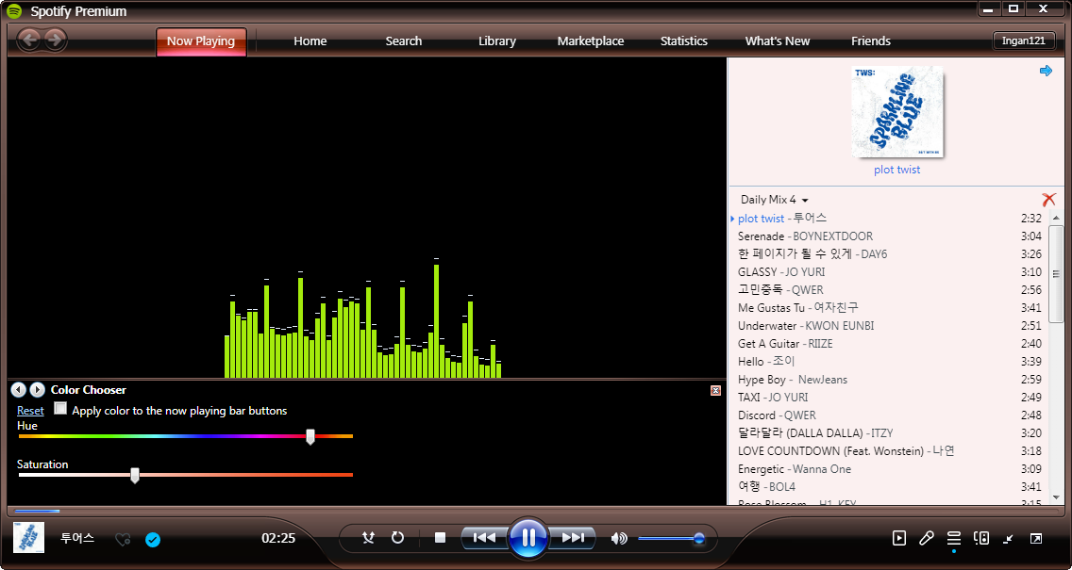Open the Statistics tab
1072x570 pixels.
coord(683,41)
